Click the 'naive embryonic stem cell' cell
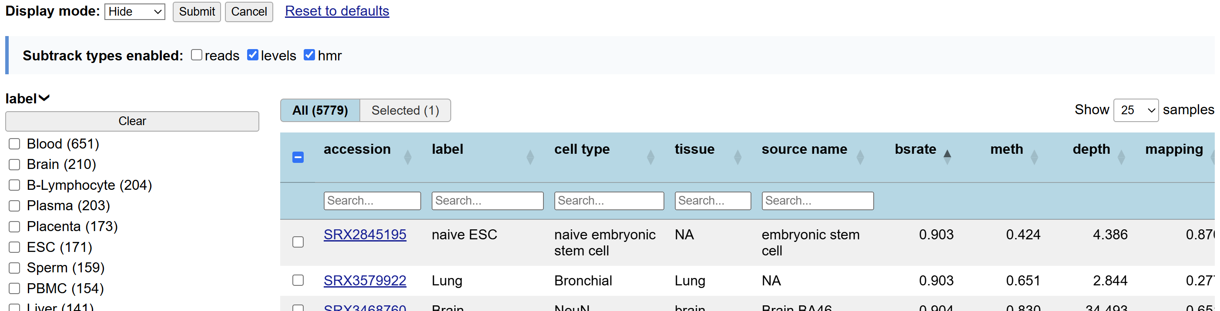 click(606, 243)
